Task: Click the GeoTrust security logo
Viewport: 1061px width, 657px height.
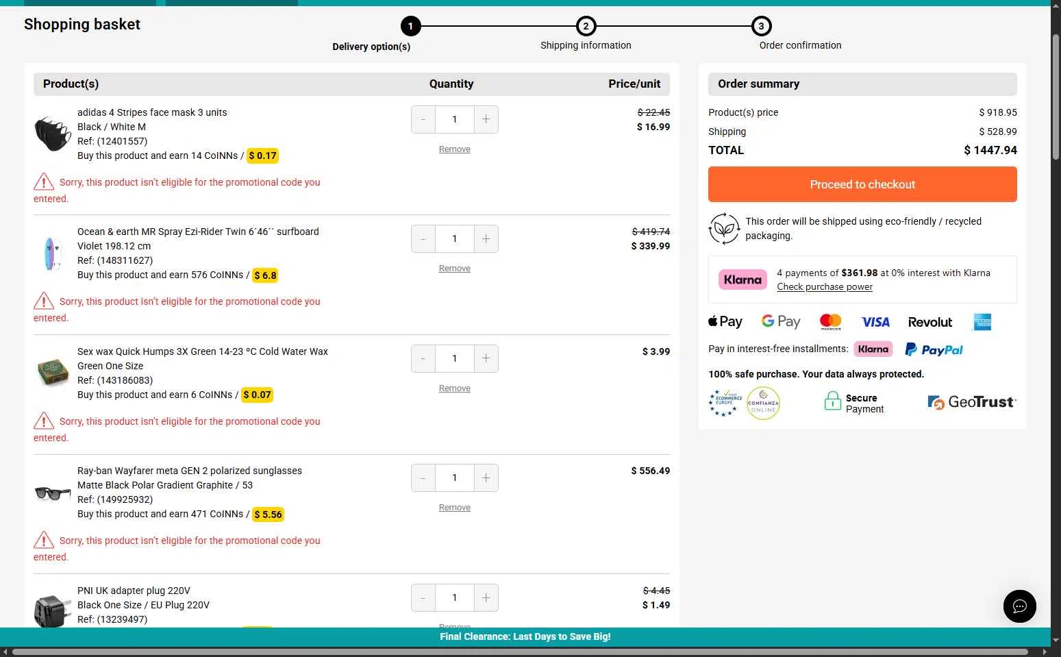Action: [x=972, y=402]
